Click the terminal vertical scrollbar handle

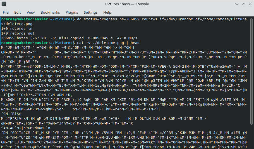coord(251,71)
